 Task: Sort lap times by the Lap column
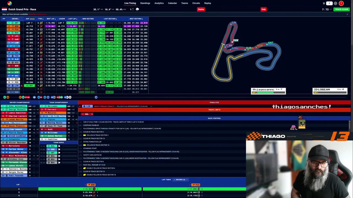point(18,185)
